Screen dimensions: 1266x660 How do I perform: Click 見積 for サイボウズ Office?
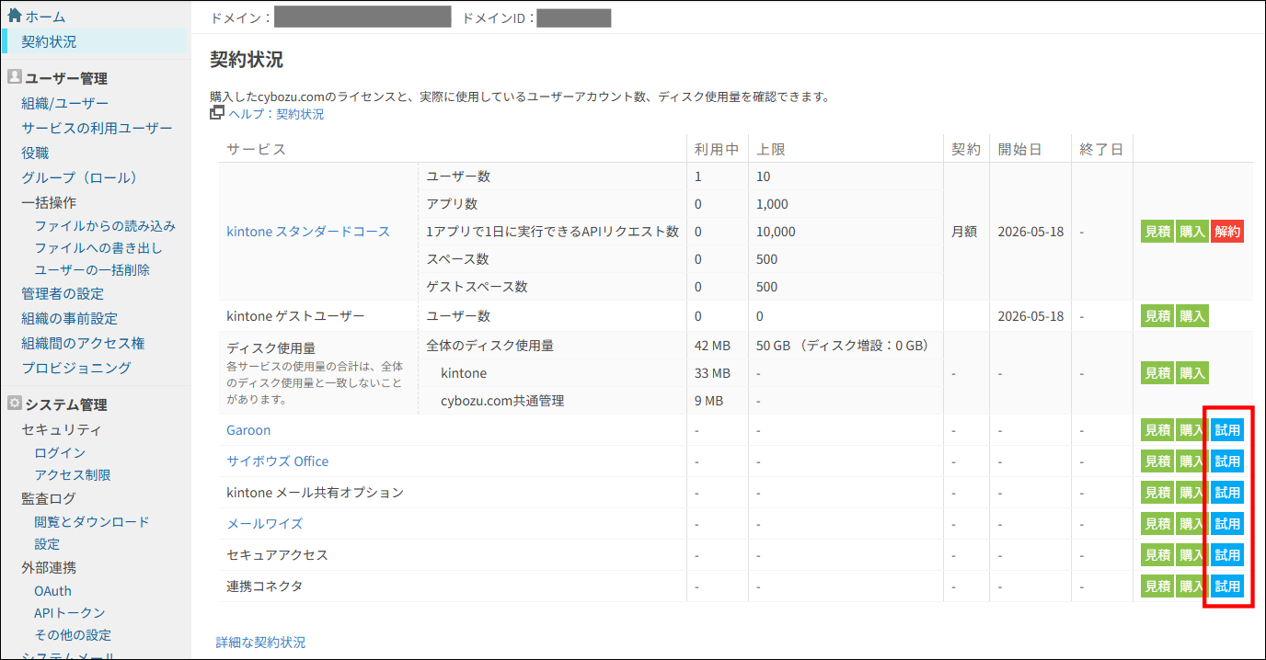1157,461
